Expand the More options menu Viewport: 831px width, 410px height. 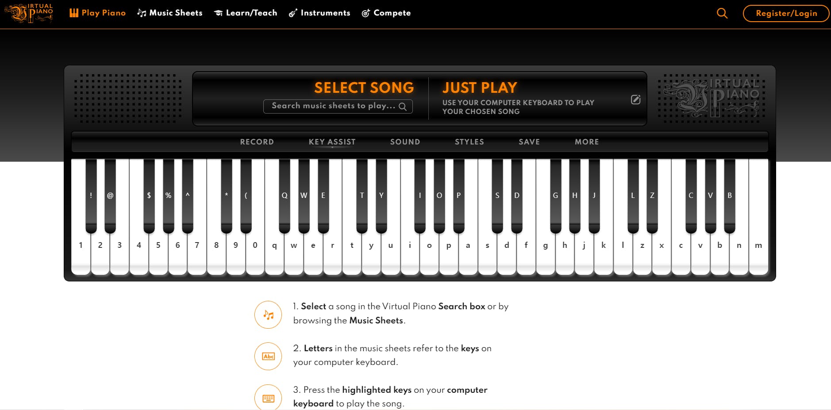(587, 142)
